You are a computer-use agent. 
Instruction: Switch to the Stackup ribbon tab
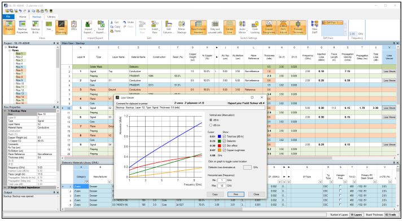pos(37,17)
